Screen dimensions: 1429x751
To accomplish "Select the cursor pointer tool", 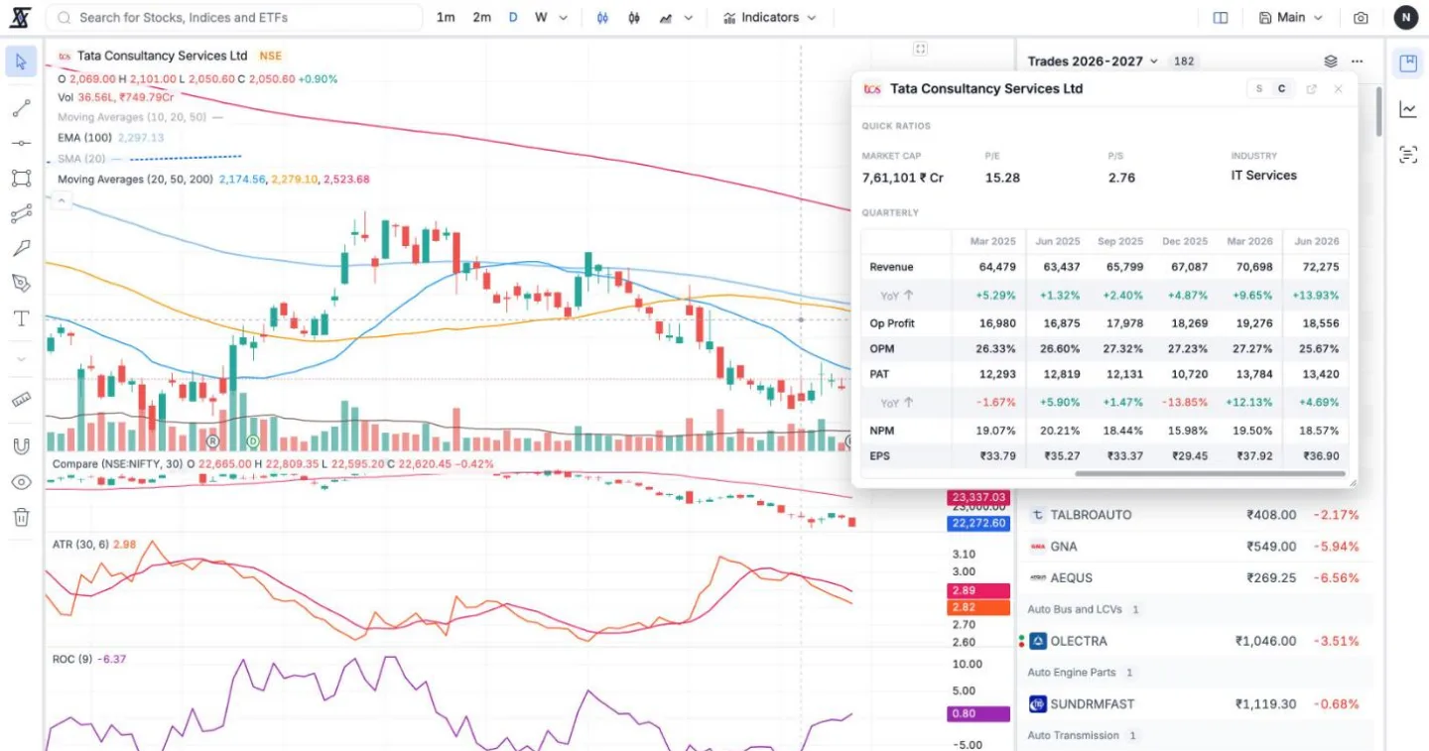I will click(21, 62).
